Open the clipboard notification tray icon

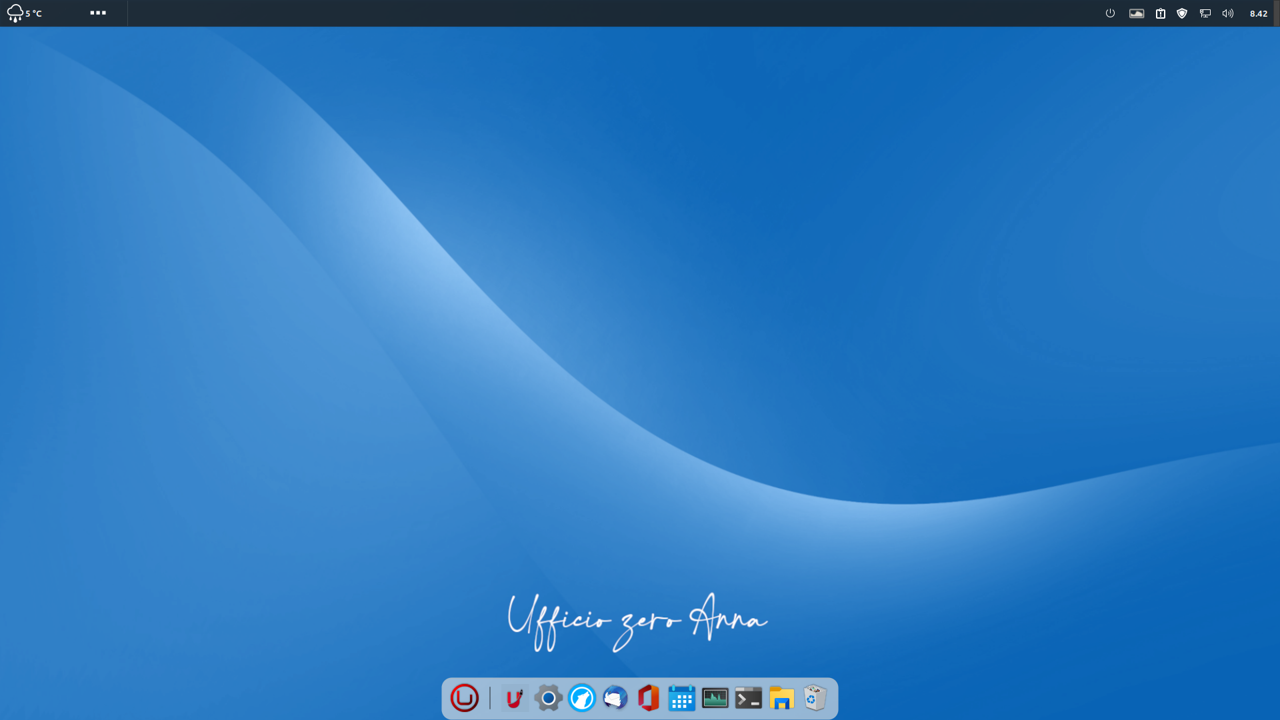[1161, 13]
